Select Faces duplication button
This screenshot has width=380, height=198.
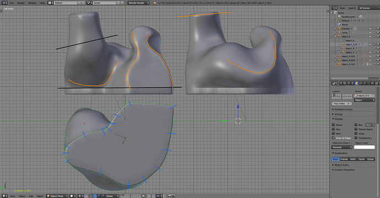[x=361, y=159]
